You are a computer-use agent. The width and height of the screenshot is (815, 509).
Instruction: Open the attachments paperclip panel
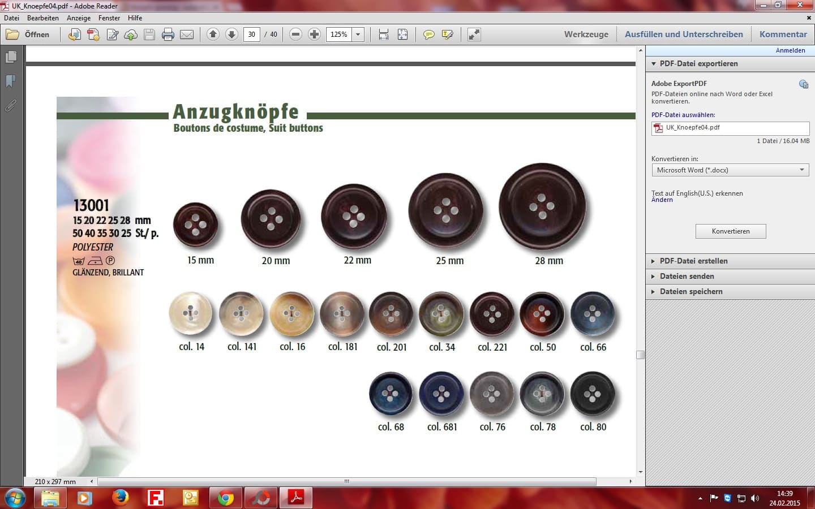[x=11, y=105]
